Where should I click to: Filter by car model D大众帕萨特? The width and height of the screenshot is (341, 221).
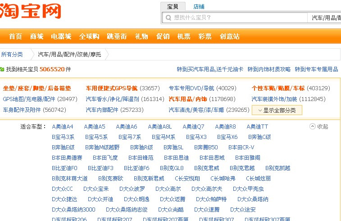(x=211, y=199)
